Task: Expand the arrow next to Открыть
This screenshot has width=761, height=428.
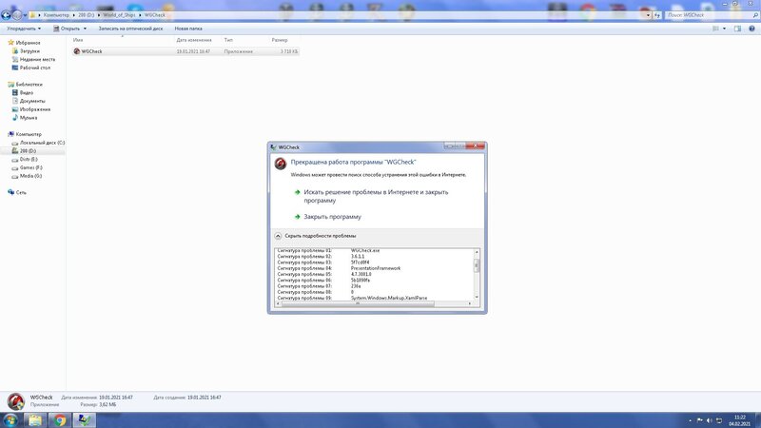Action: [85, 29]
